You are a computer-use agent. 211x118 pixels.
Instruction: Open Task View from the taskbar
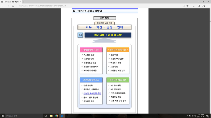(46, 116)
